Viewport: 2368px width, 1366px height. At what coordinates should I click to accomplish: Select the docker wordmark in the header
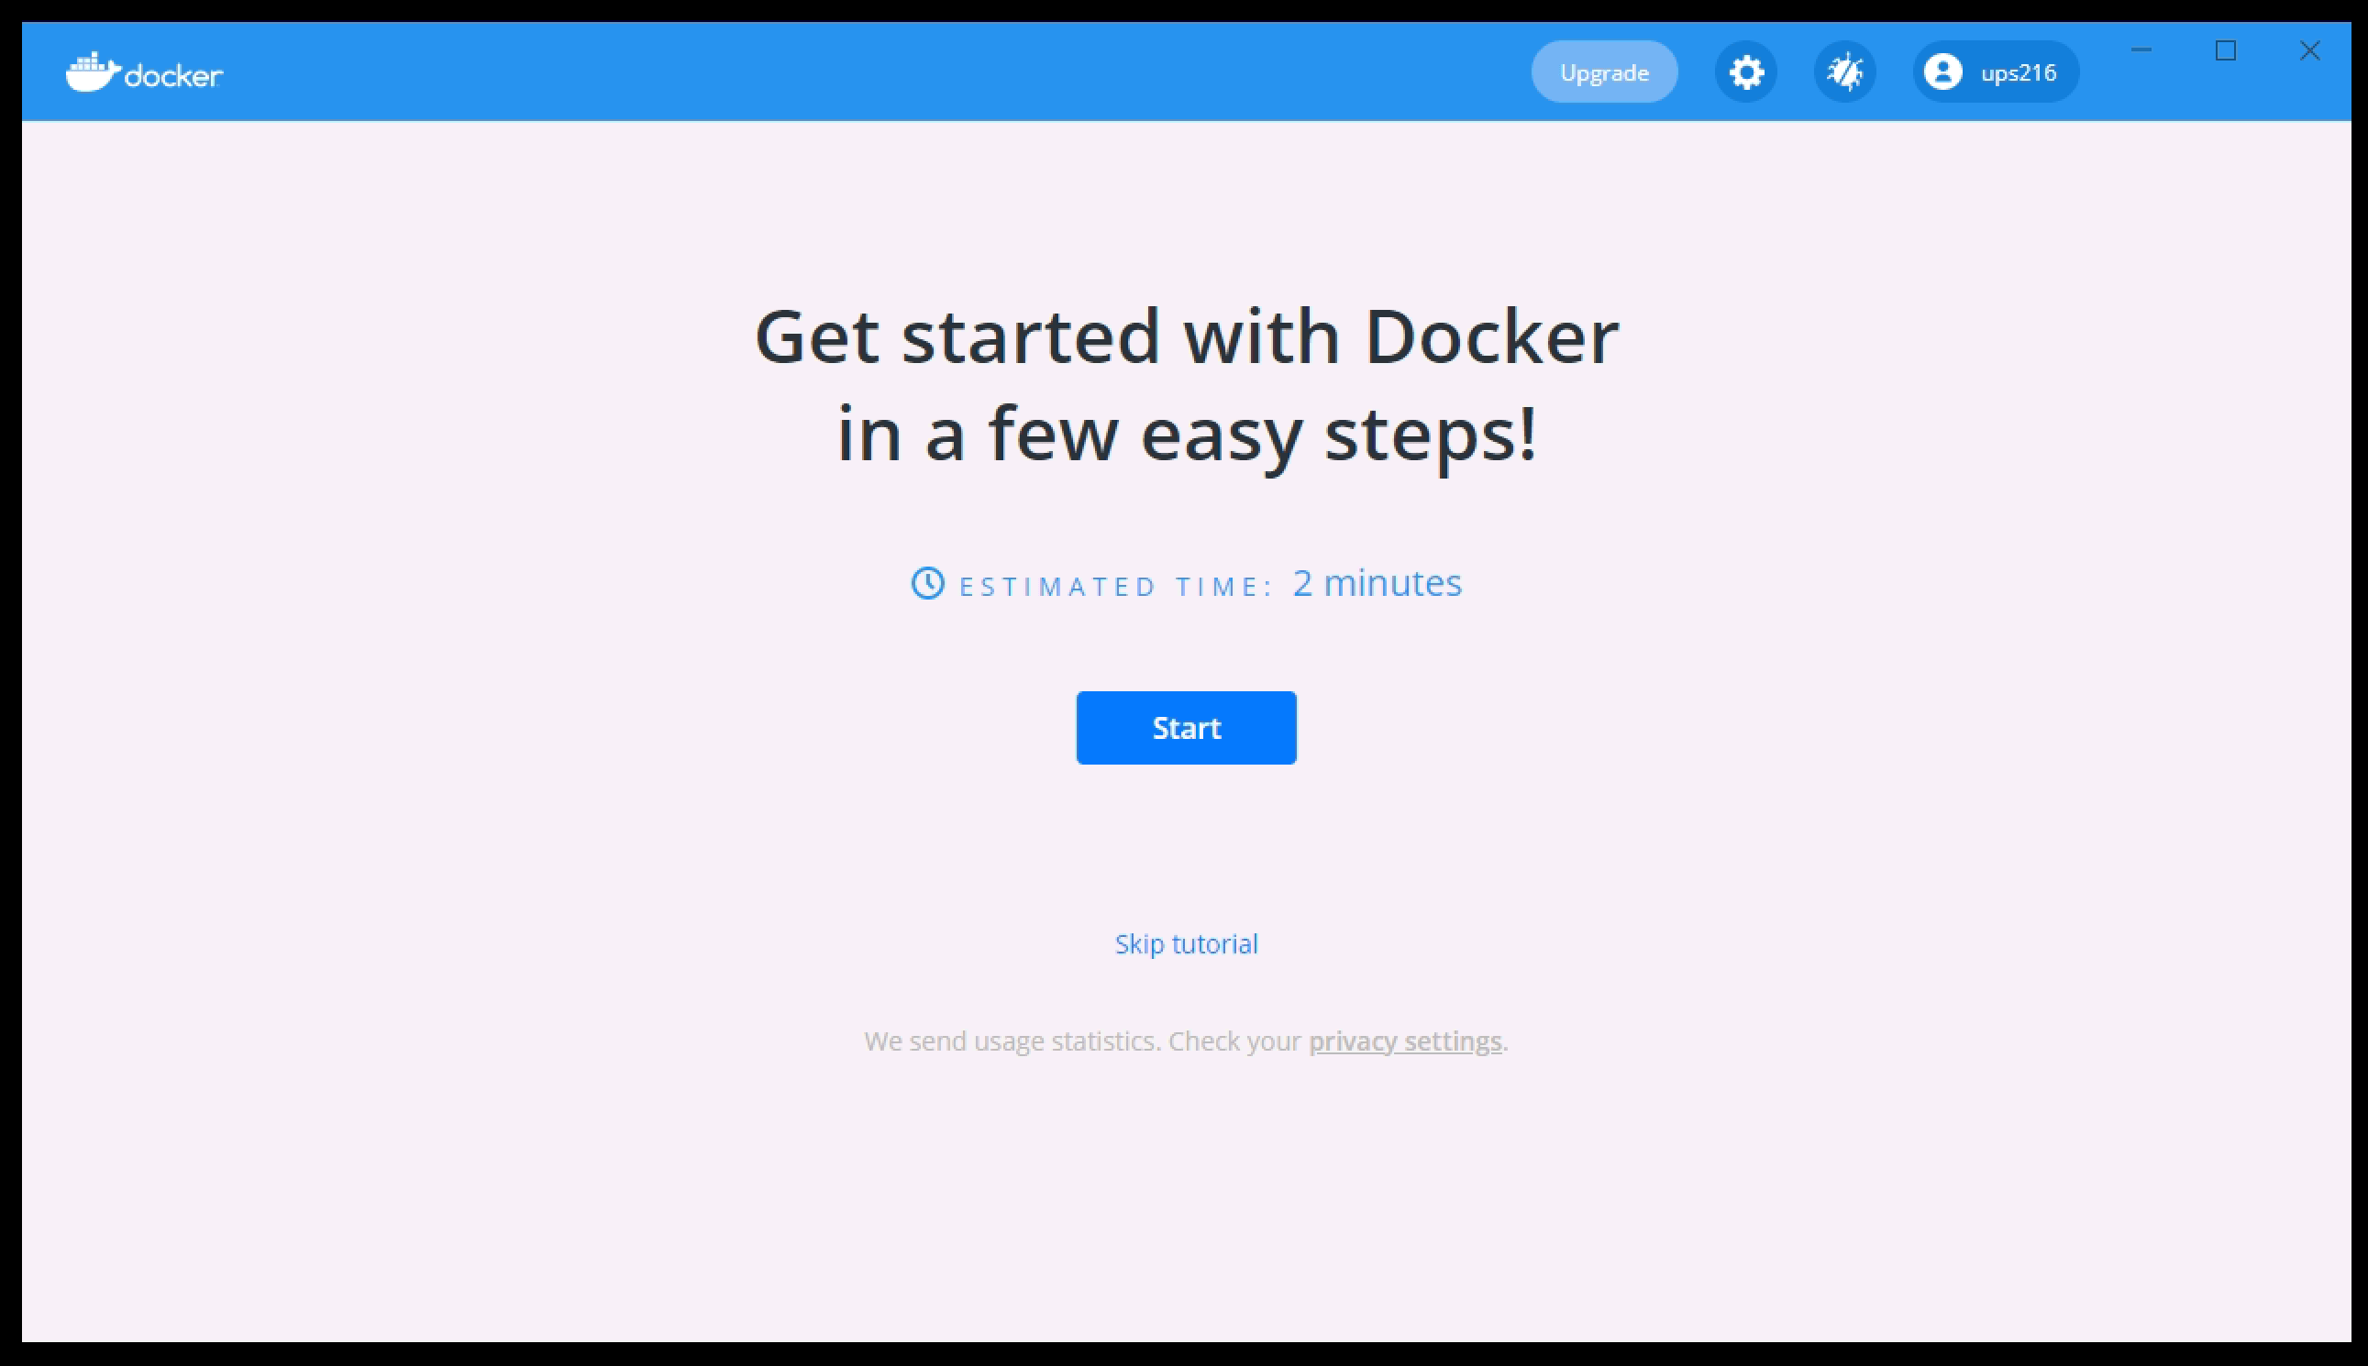pyautogui.click(x=174, y=74)
